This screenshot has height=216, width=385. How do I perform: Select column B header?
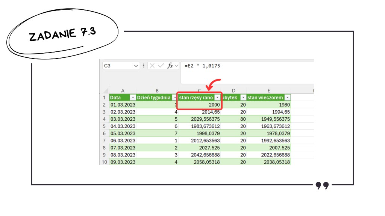coord(157,91)
